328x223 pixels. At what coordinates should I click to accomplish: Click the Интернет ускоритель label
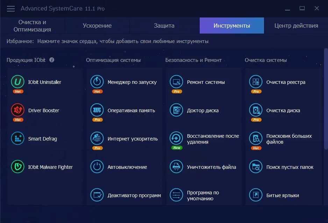pyautogui.click(x=133, y=139)
